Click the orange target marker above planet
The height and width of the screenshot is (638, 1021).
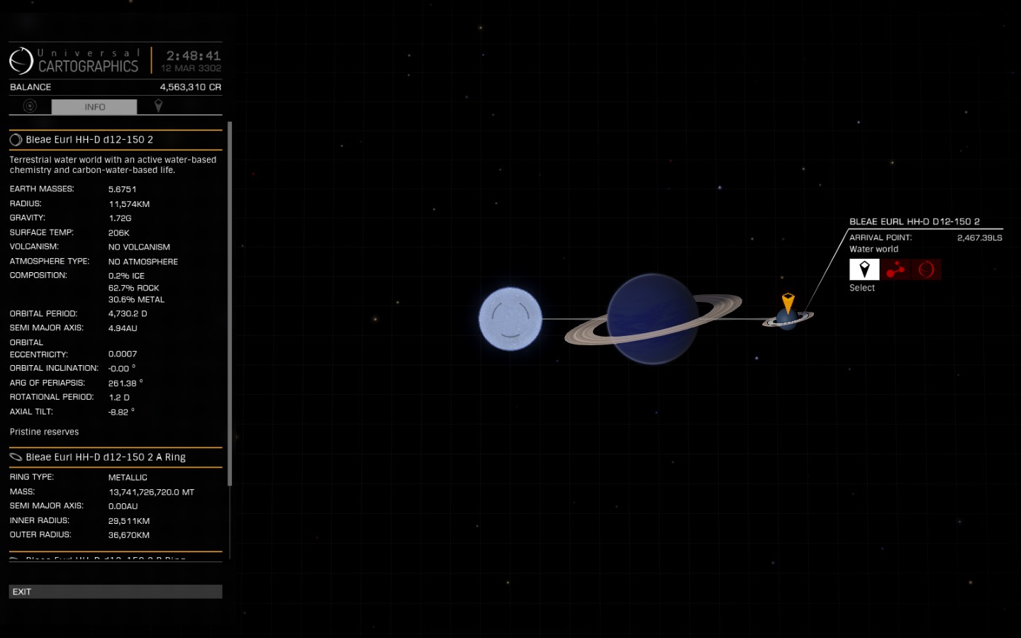pyautogui.click(x=788, y=303)
